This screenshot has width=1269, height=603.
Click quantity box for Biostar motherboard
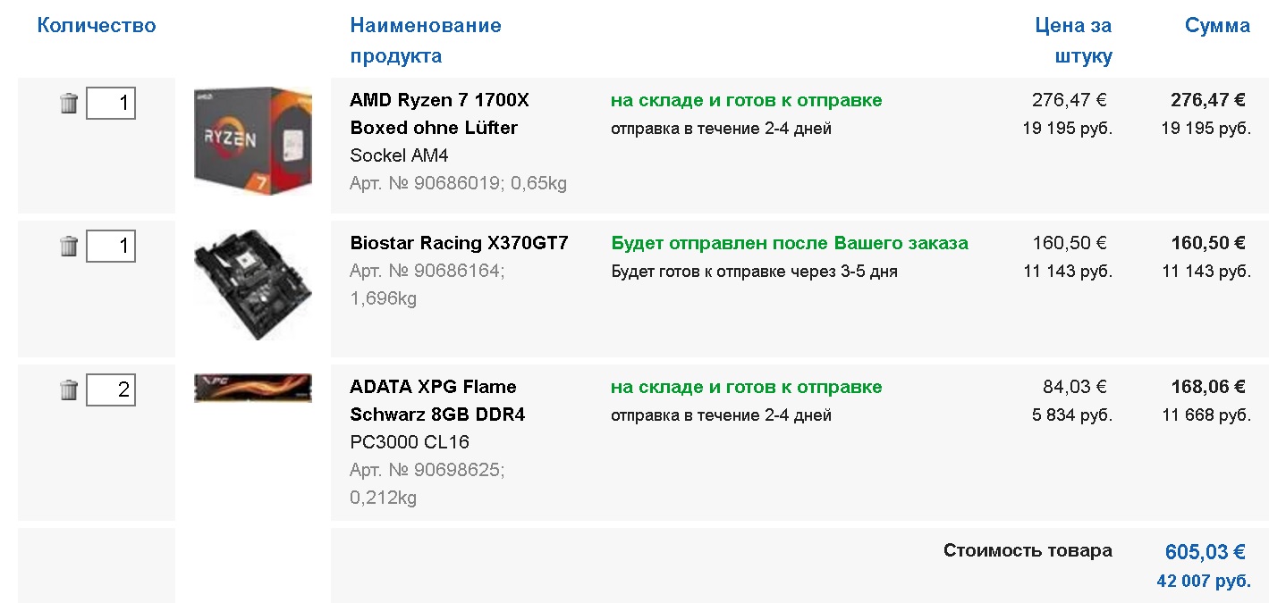pos(111,246)
